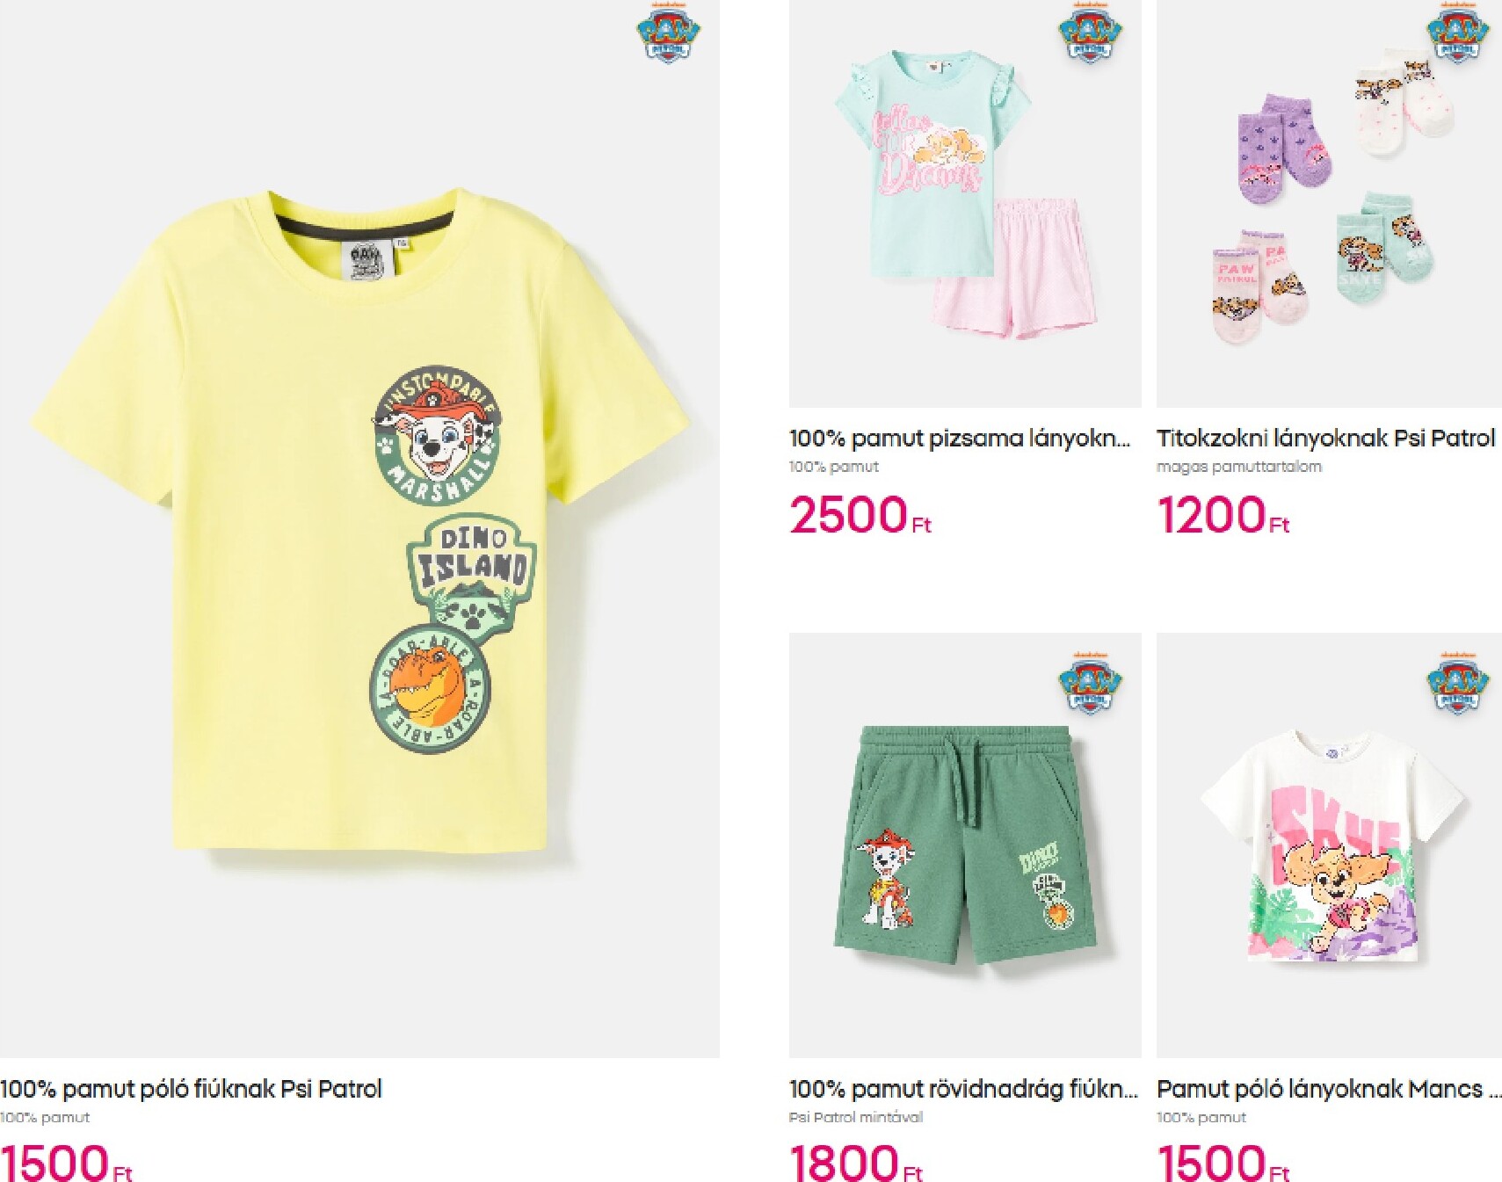Open '100% pamut pizsama lányokn...' title link
The height and width of the screenshot is (1182, 1502).
(960, 439)
